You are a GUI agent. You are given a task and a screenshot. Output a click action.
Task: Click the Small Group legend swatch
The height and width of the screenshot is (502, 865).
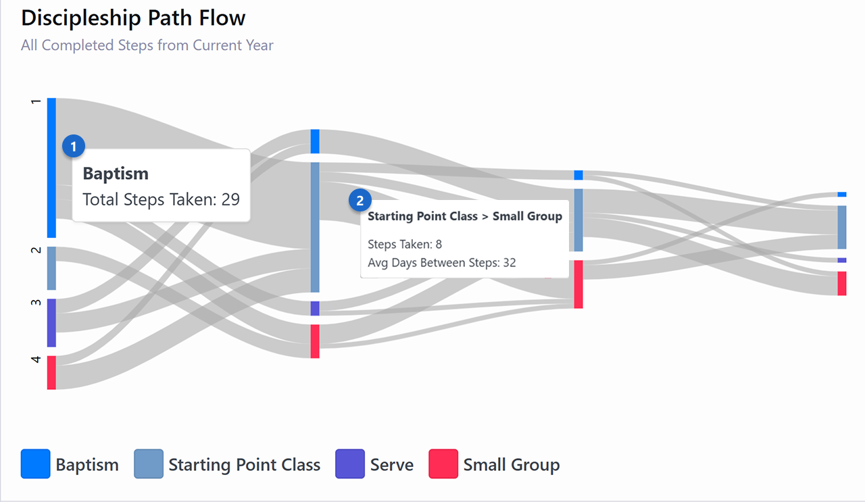(443, 464)
